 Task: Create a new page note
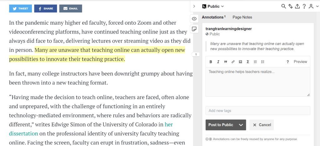[x=194, y=29]
